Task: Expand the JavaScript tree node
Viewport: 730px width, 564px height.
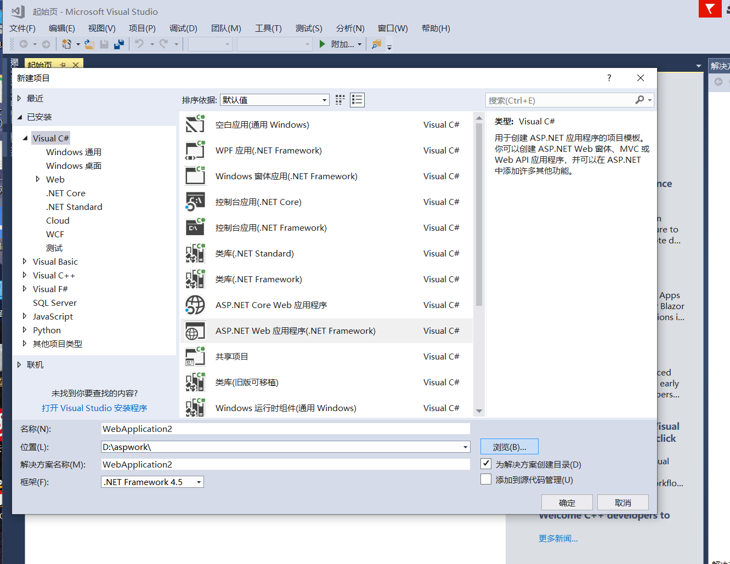Action: click(x=25, y=316)
